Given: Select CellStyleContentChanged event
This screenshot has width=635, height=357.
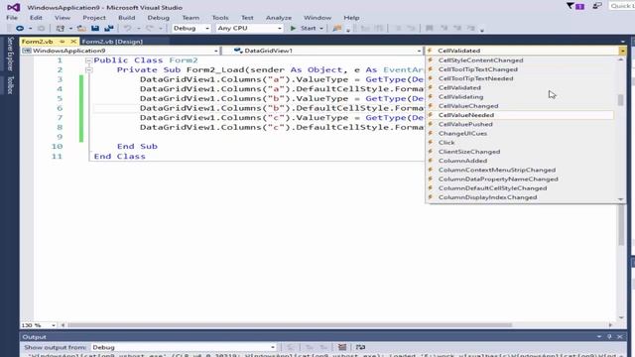Looking at the screenshot, I should [x=480, y=60].
